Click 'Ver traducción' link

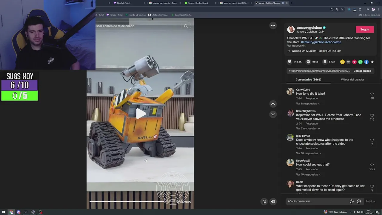coord(296,46)
